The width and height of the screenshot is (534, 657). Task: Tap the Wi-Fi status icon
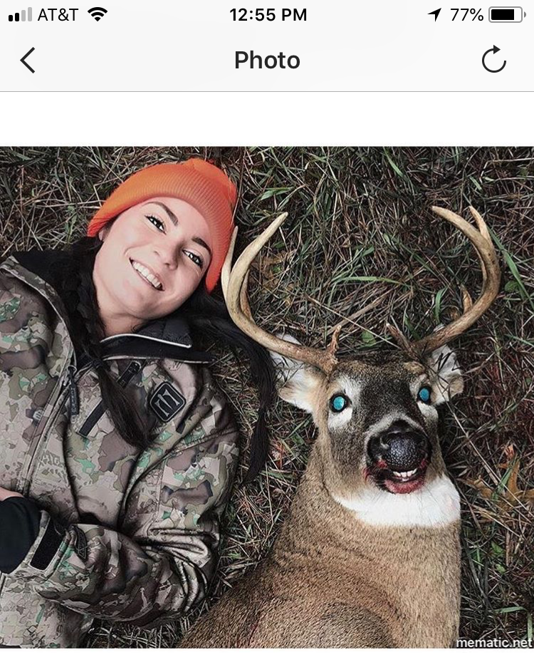[97, 15]
